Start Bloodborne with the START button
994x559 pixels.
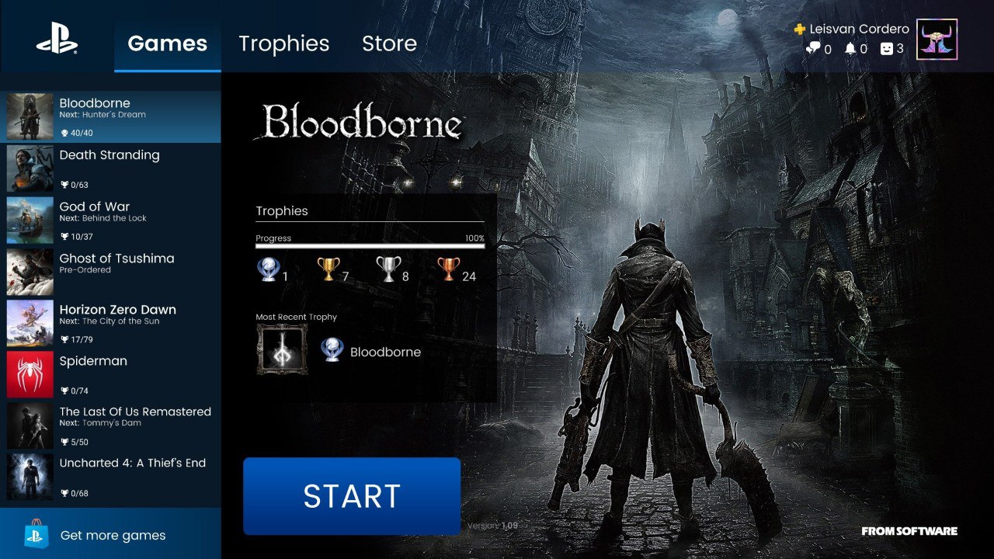pos(352,496)
